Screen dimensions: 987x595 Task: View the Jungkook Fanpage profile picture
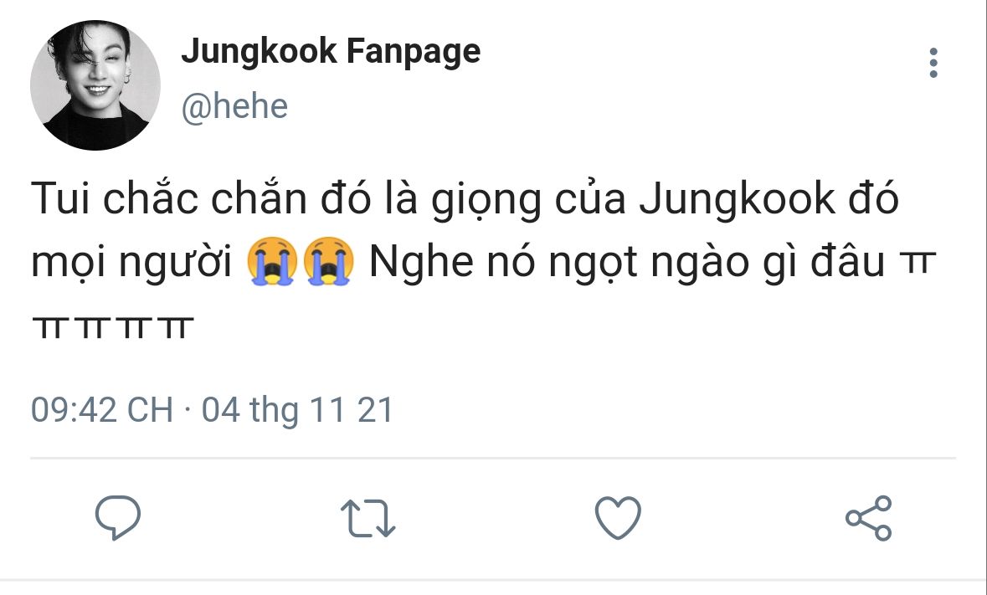coord(95,85)
